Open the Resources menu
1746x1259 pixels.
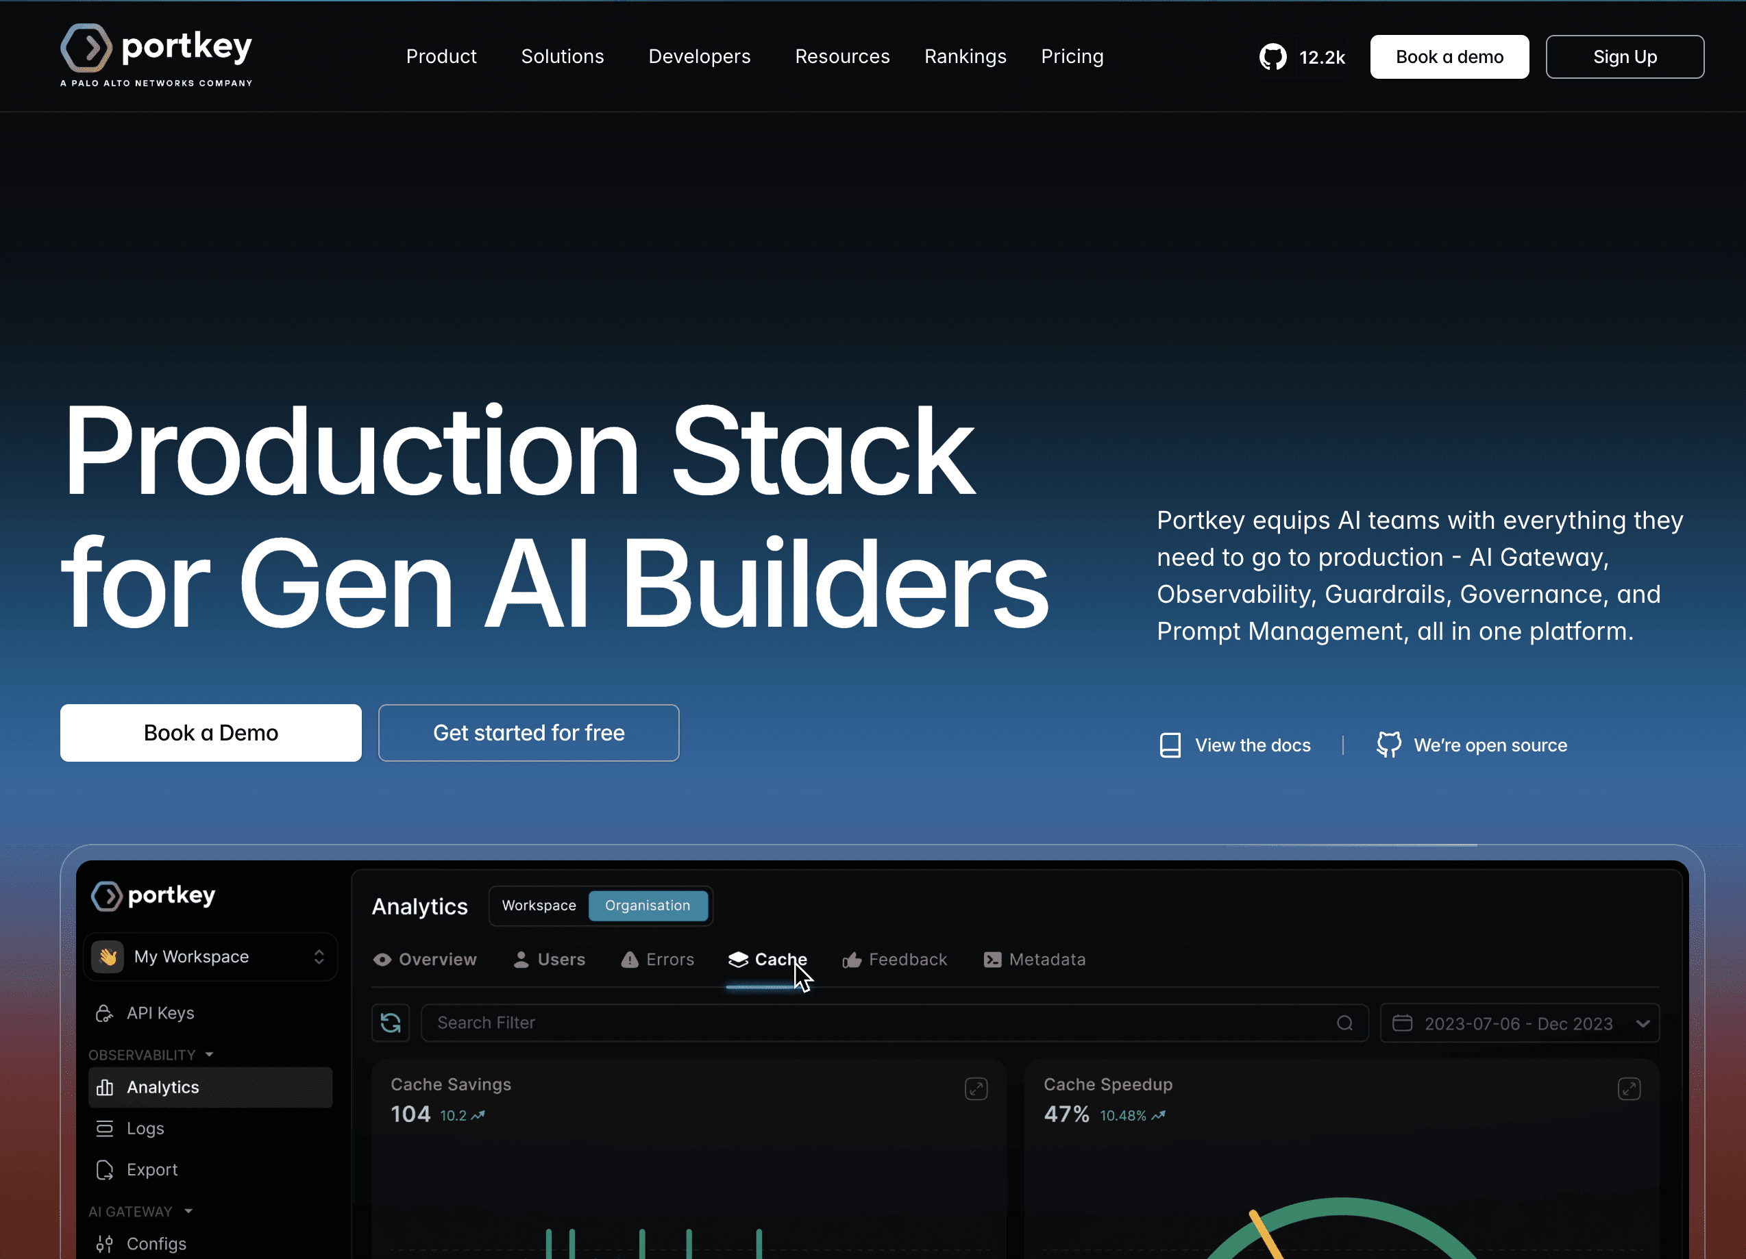[842, 56]
